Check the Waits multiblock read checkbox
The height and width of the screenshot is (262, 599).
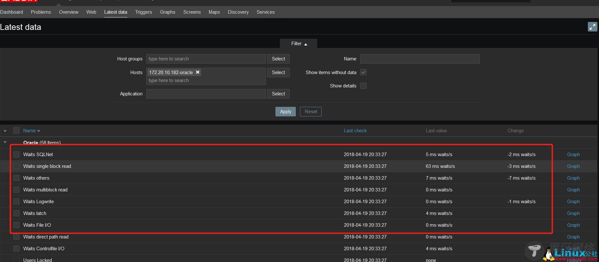tap(17, 190)
